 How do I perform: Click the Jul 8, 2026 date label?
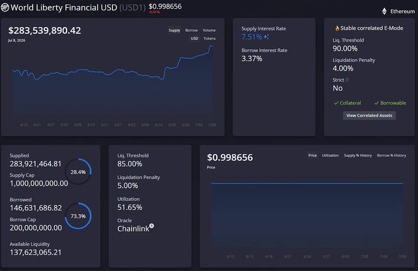point(17,41)
